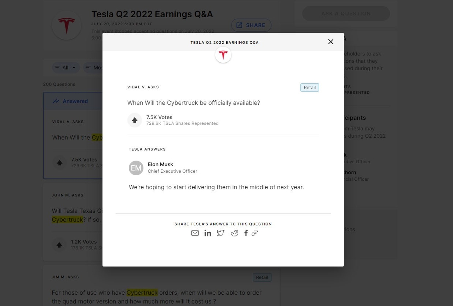
Task: Click the Ask a Question button
Action: point(346,13)
